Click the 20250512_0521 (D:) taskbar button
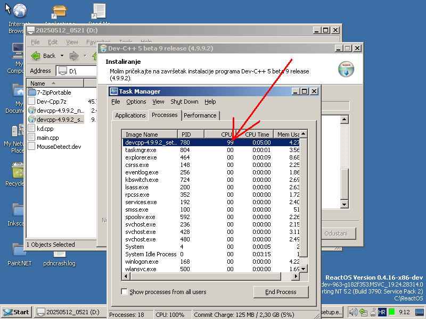The image size is (426, 319). [x=70, y=312]
